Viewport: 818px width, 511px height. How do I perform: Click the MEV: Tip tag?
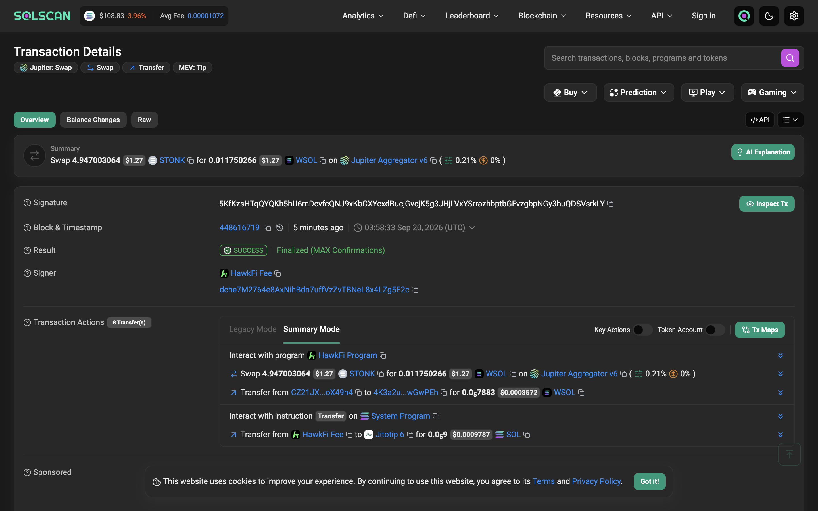pyautogui.click(x=192, y=68)
